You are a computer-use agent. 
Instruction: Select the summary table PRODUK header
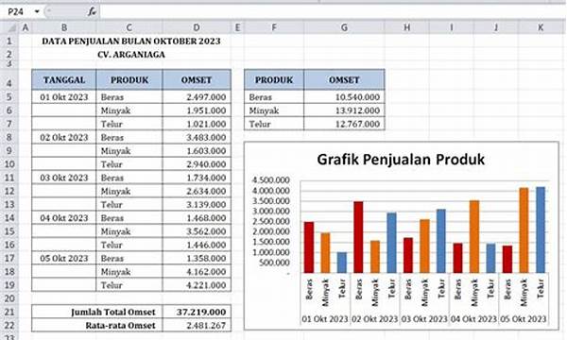[274, 80]
